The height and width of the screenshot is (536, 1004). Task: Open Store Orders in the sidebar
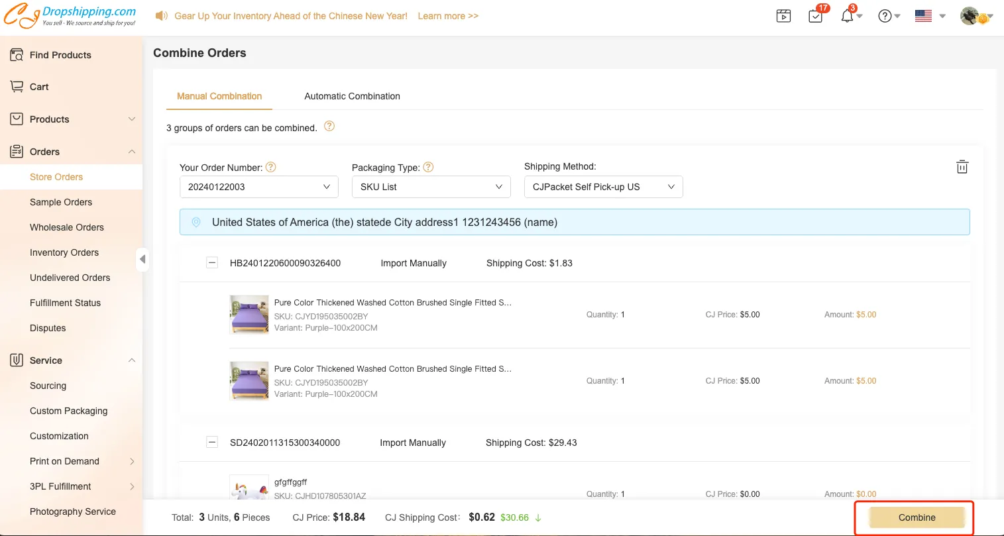(x=56, y=177)
